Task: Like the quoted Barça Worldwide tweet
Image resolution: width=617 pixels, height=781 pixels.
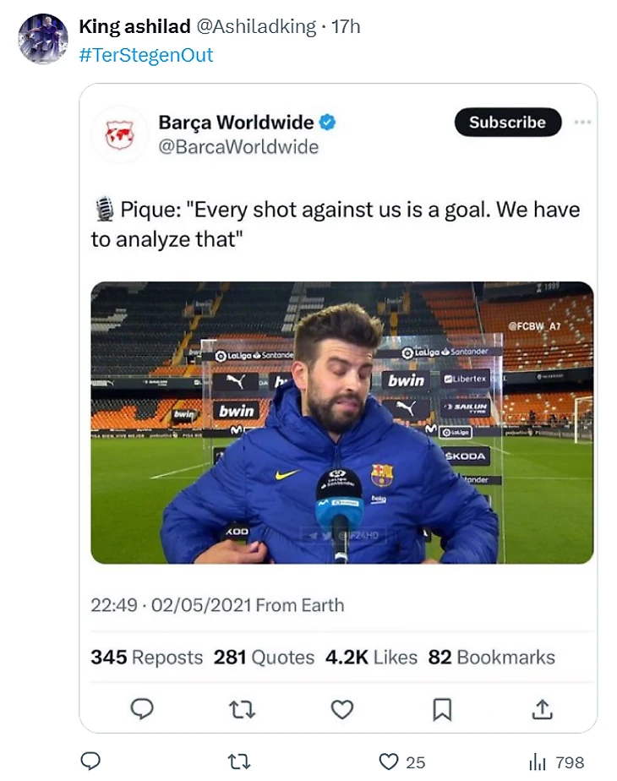Action: [x=341, y=708]
